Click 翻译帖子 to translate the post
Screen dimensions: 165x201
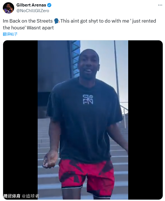[10, 34]
